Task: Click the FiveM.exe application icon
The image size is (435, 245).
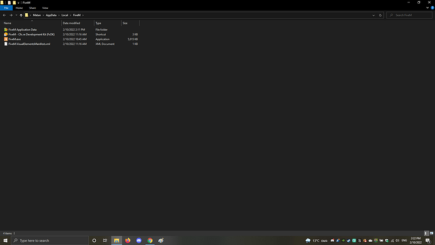Action: click(6, 39)
